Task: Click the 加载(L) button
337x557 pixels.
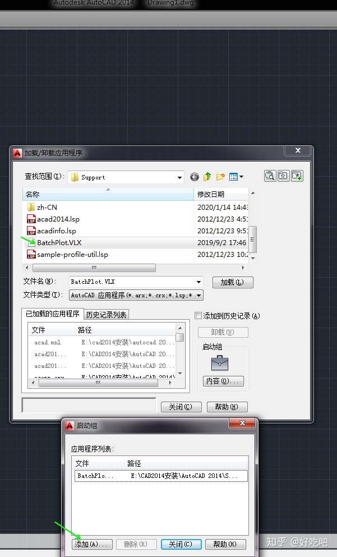Action: pos(233,282)
